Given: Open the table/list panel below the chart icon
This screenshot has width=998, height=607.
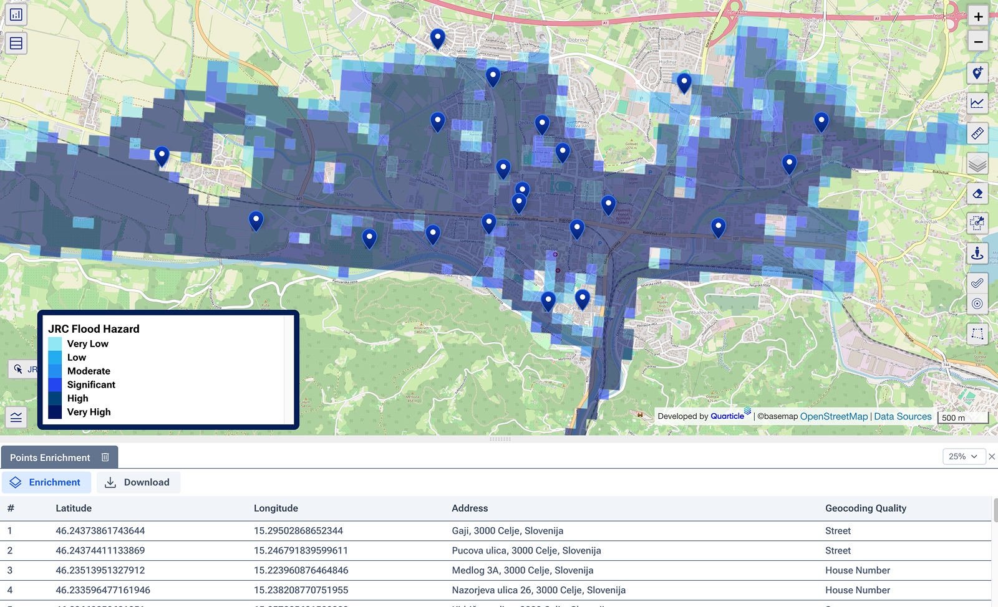Looking at the screenshot, I should [16, 42].
